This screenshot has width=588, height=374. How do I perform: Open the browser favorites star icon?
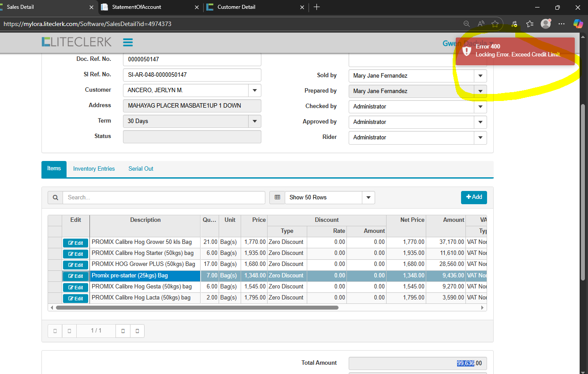(x=495, y=24)
